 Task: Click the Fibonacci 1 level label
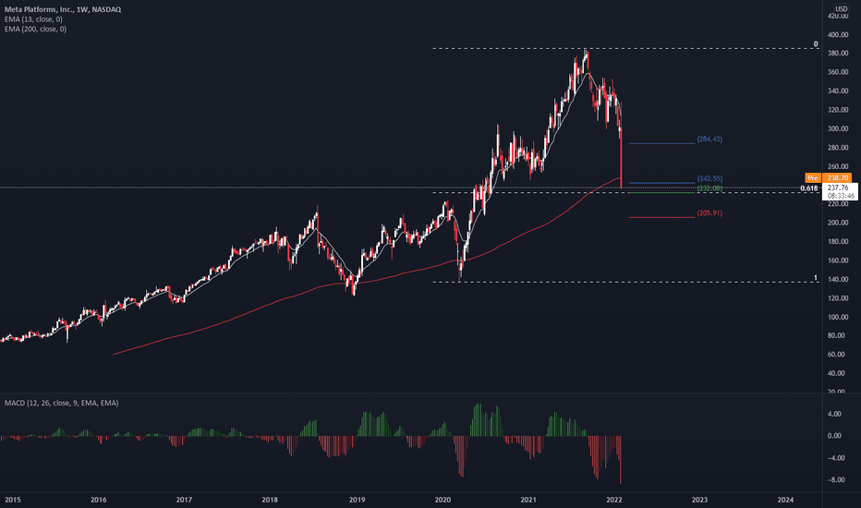coord(816,278)
